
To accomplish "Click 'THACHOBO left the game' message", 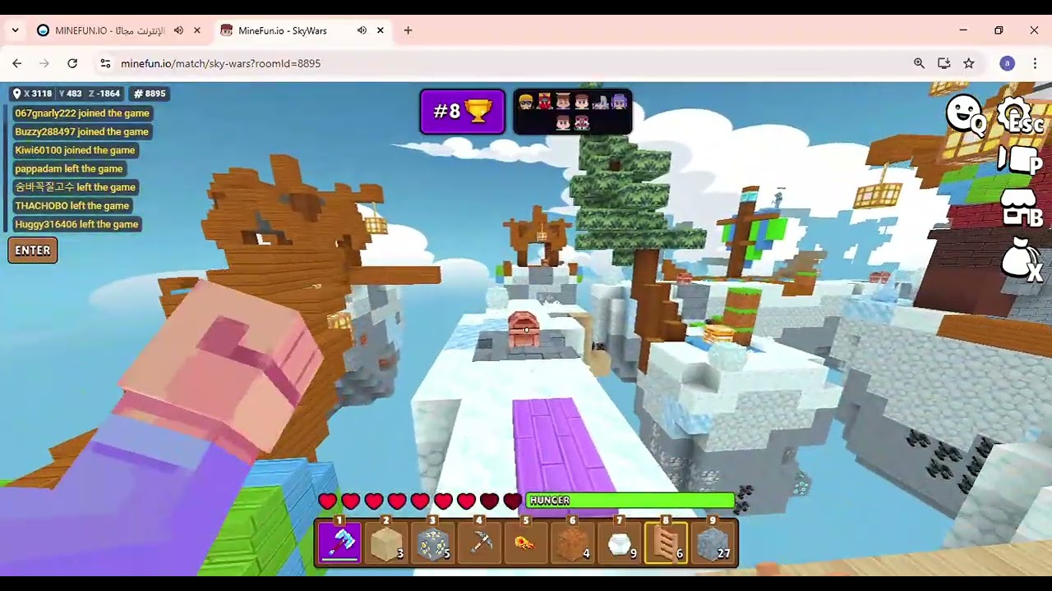I will tap(72, 205).
